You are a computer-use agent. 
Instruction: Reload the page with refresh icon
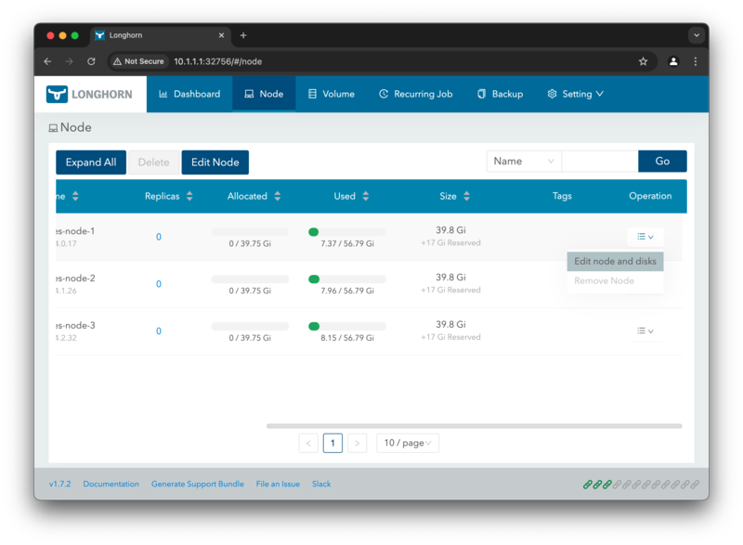coord(91,61)
